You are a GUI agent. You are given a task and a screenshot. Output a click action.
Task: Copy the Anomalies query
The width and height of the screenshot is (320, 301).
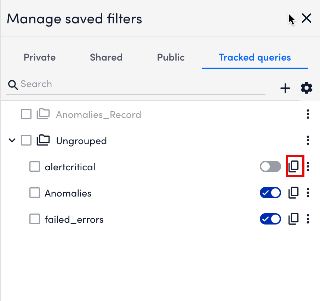(293, 193)
